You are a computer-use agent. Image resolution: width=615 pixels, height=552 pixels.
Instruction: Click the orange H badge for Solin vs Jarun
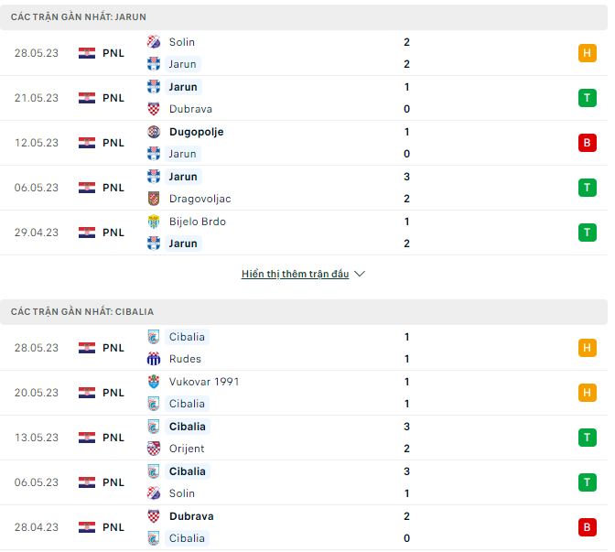587,53
